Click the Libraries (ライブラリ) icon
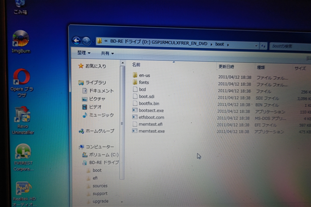Image resolution: width=311 pixels, height=207 pixels. click(81, 82)
